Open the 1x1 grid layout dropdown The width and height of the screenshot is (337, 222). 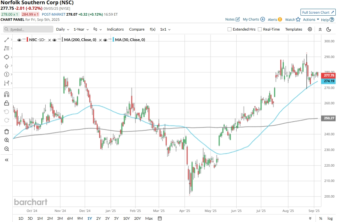(x=165, y=29)
